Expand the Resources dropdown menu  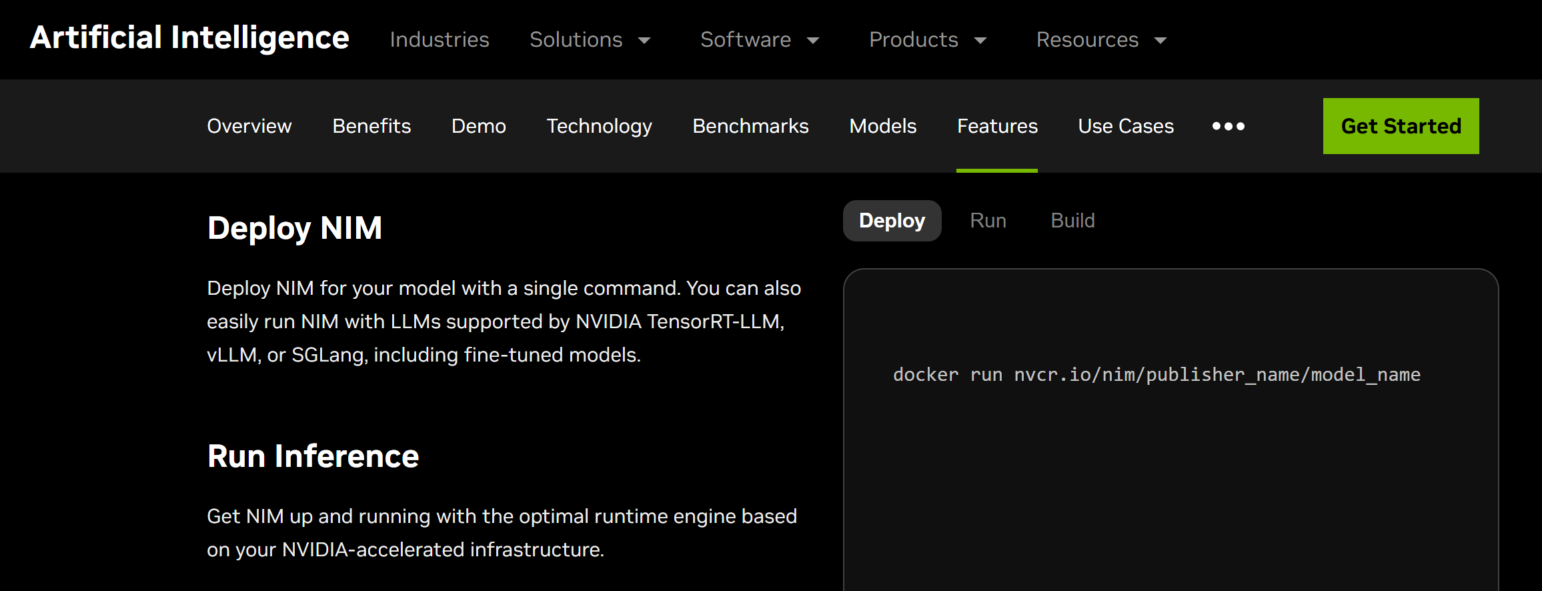click(x=1100, y=40)
